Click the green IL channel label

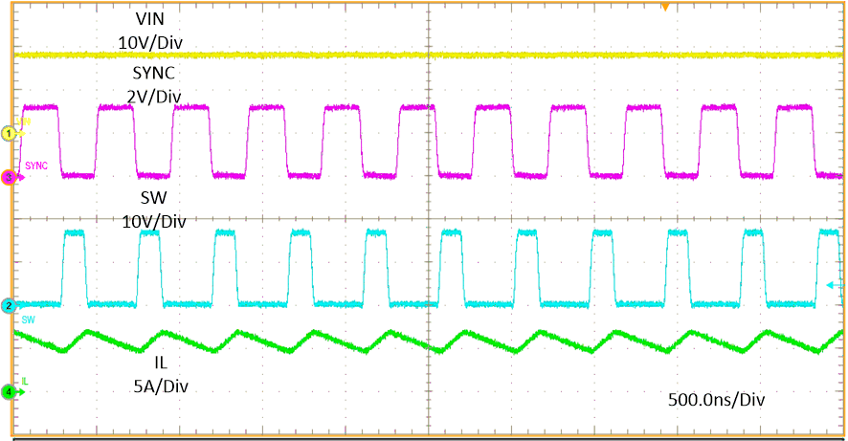point(25,382)
